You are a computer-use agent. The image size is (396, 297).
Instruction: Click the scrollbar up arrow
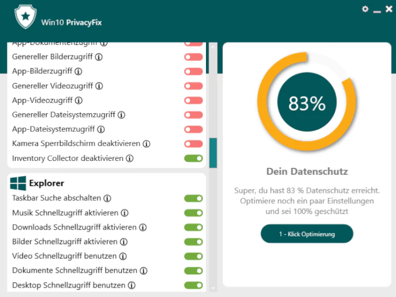pyautogui.click(x=213, y=47)
